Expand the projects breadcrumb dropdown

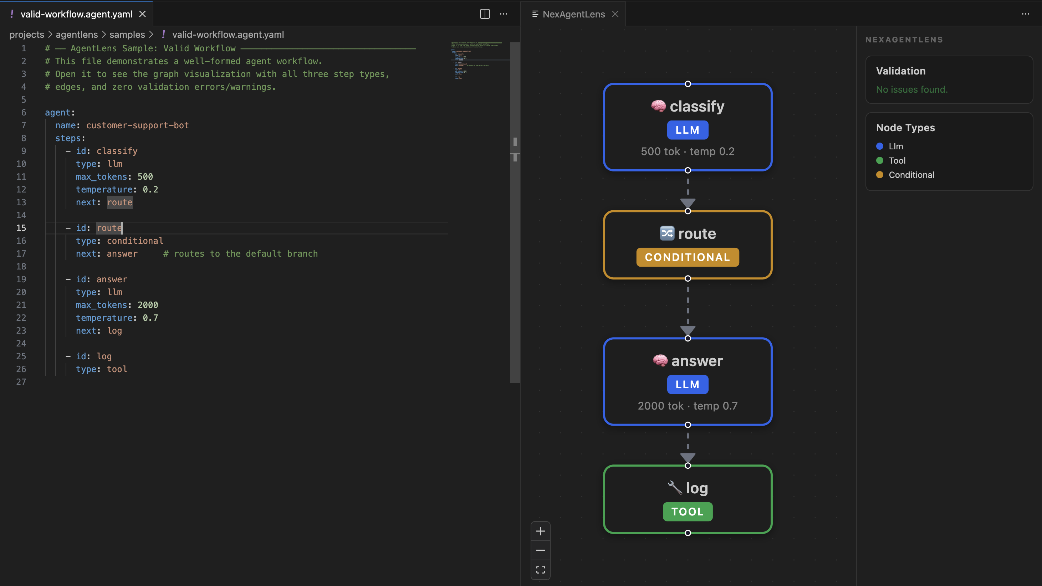pyautogui.click(x=27, y=34)
